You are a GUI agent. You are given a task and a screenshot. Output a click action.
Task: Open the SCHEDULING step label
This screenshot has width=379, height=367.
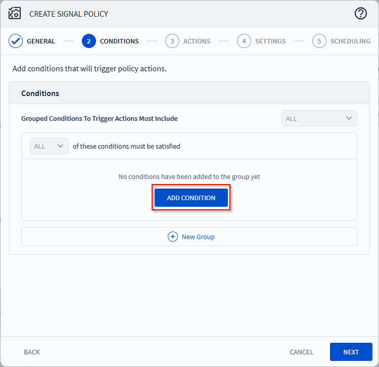(350, 41)
